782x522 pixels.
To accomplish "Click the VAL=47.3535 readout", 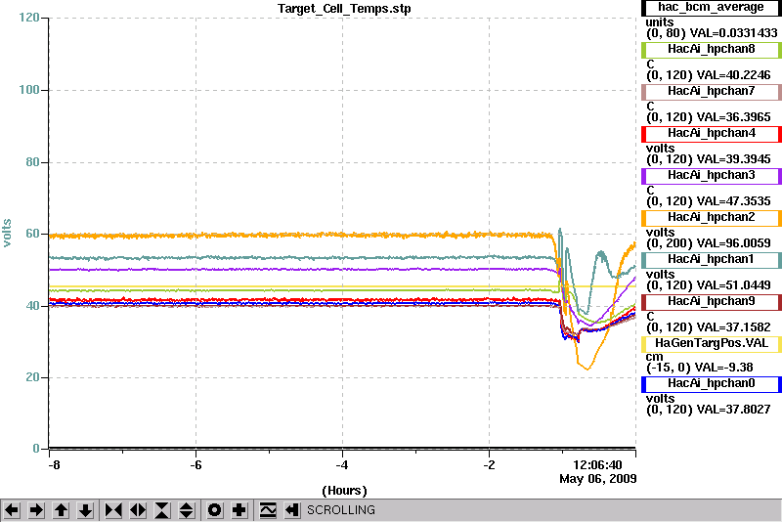I will [x=734, y=201].
